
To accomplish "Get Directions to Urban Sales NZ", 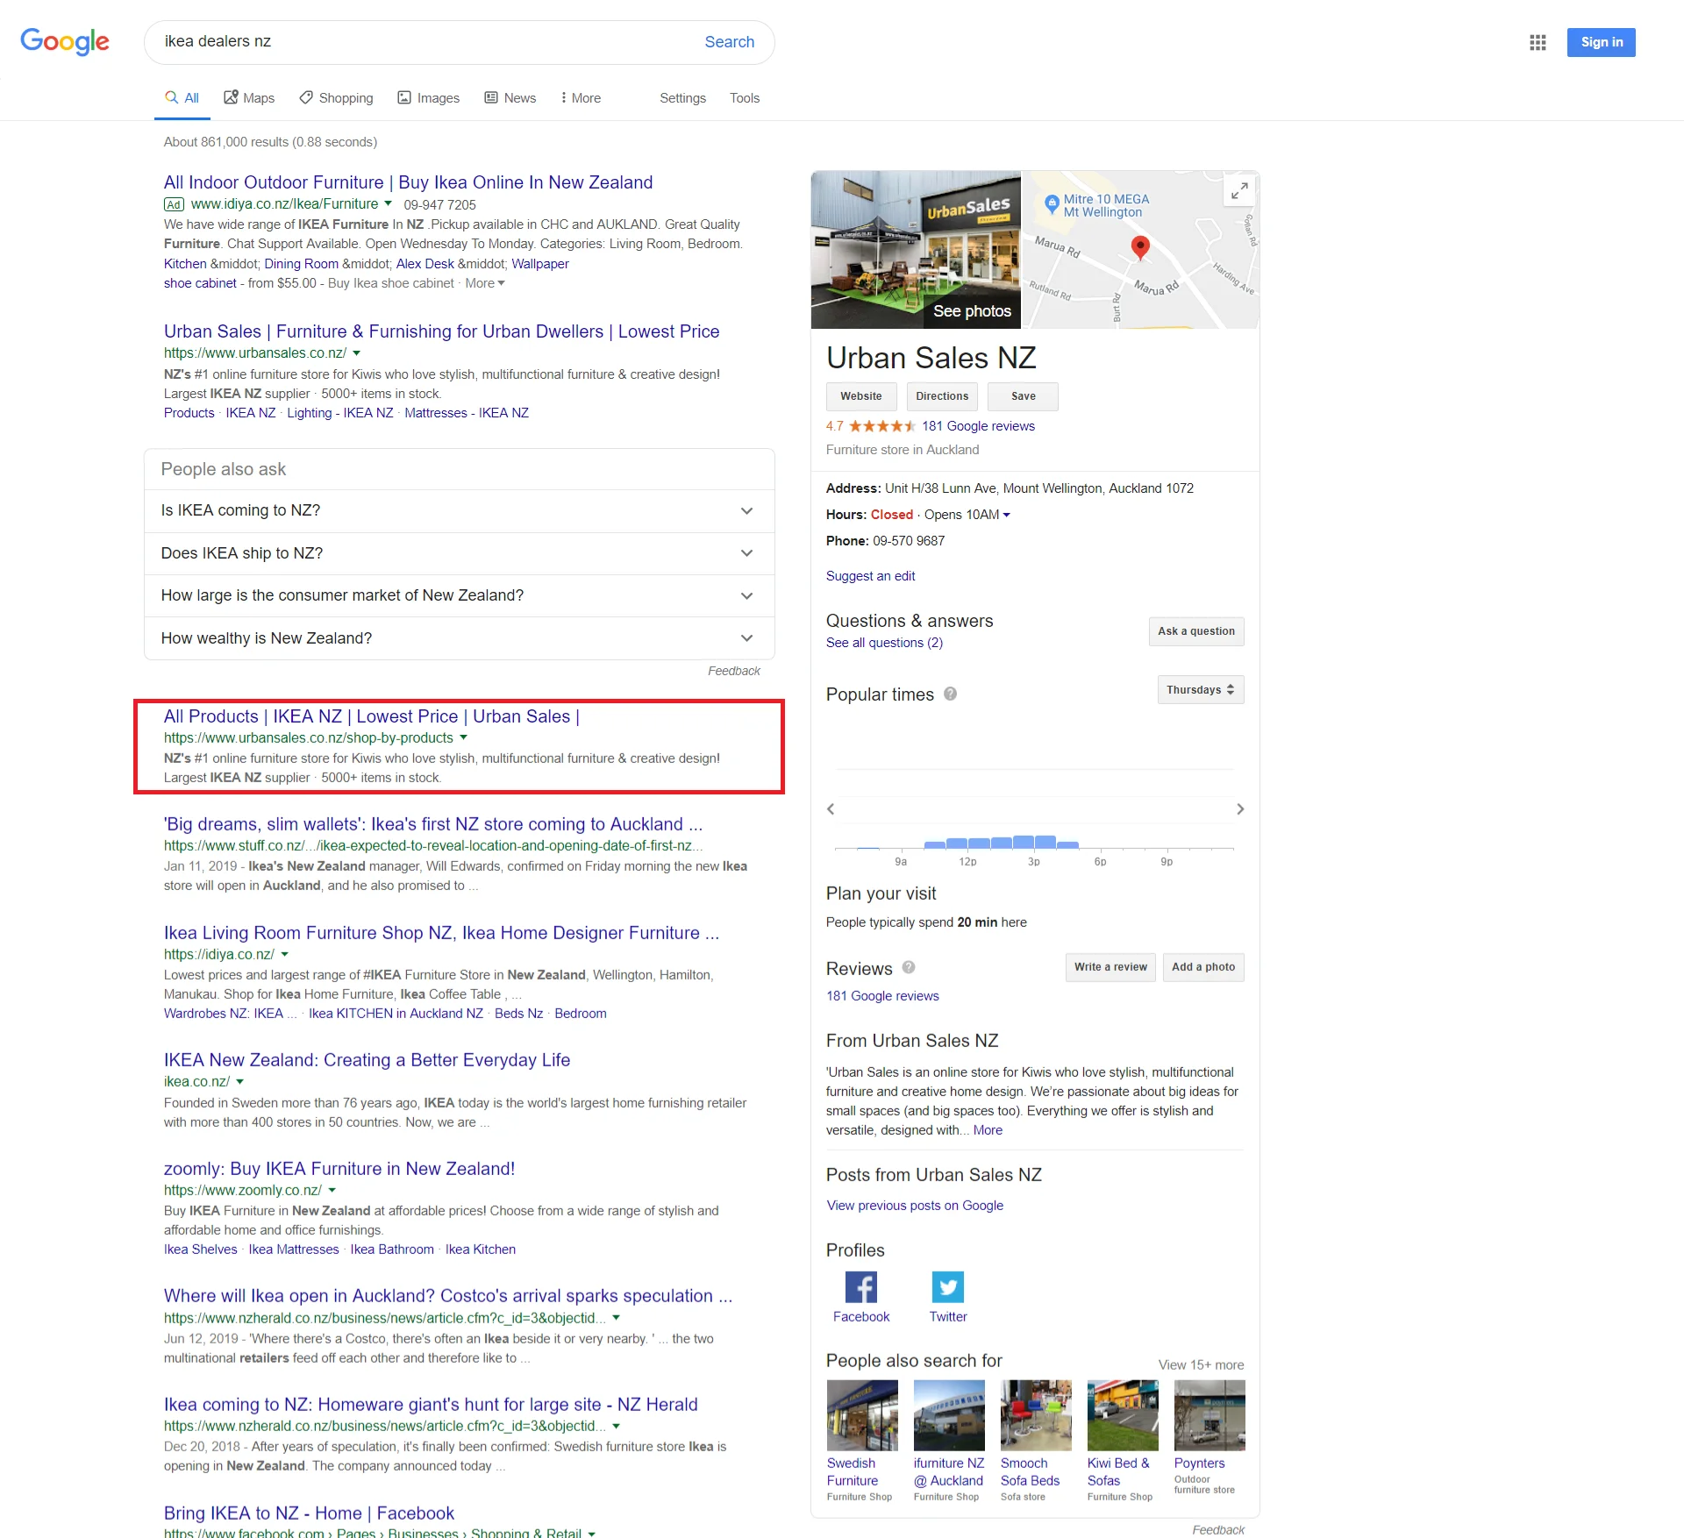I will (x=942, y=396).
